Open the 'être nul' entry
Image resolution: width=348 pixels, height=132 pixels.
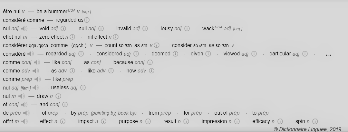(12, 12)
